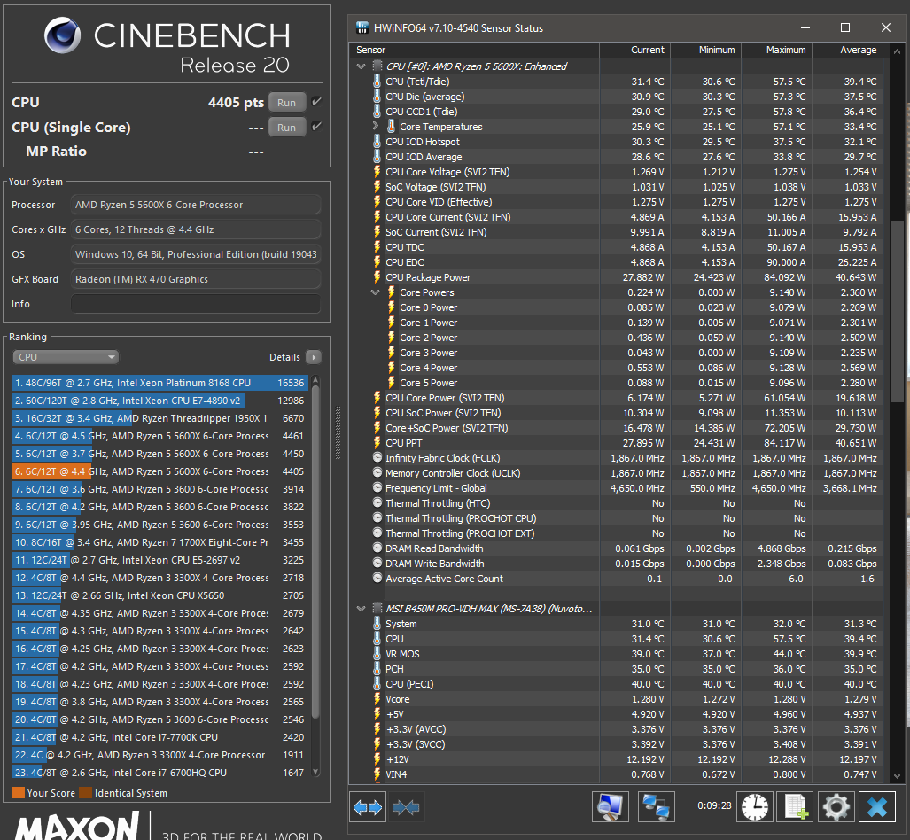Screen dimensions: 910x840
Task: Click icon for DRAM Read Bandwidth
Action: tap(377, 548)
